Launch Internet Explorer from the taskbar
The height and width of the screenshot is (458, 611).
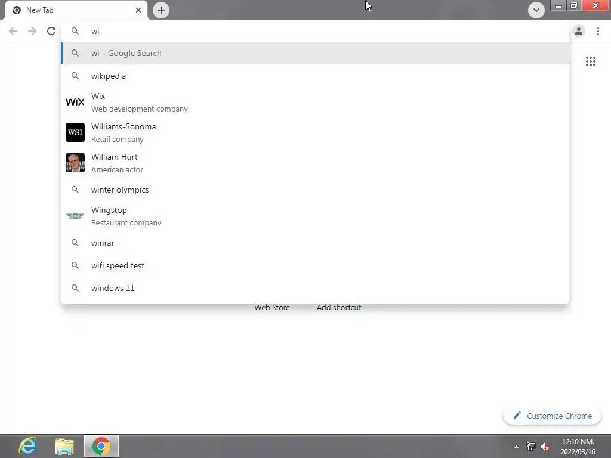[27, 446]
